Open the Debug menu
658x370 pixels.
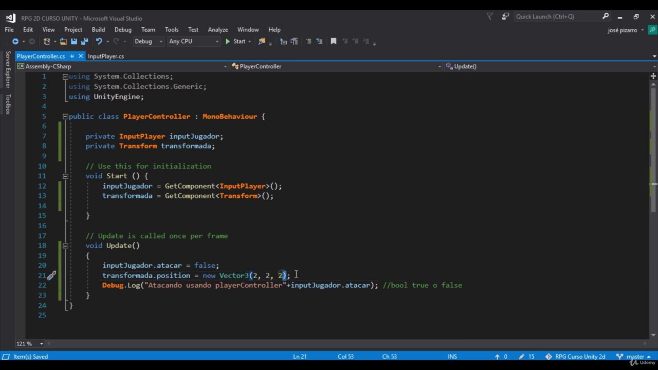tap(123, 30)
